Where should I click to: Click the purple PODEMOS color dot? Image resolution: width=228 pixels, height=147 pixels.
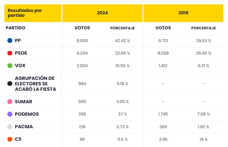[10, 114]
